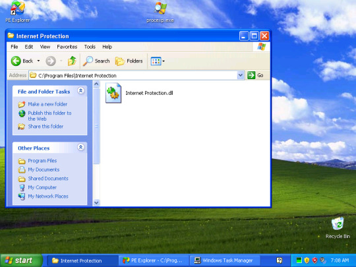Viewport: 356px width, 267px height.
Task: Switch to Windows Task Manager taskbar button
Action: 224,260
